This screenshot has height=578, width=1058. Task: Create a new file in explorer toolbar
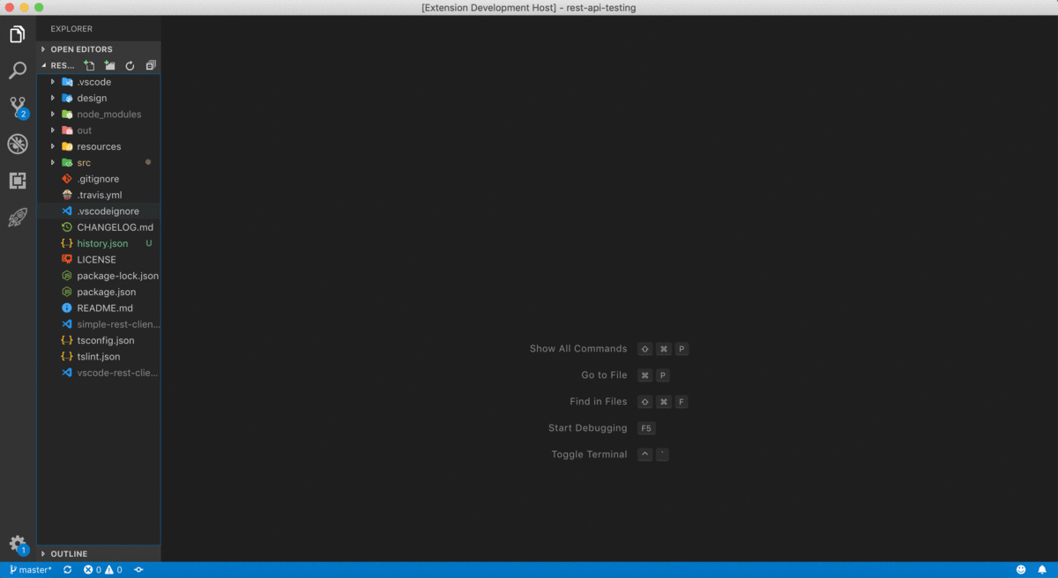click(x=89, y=65)
